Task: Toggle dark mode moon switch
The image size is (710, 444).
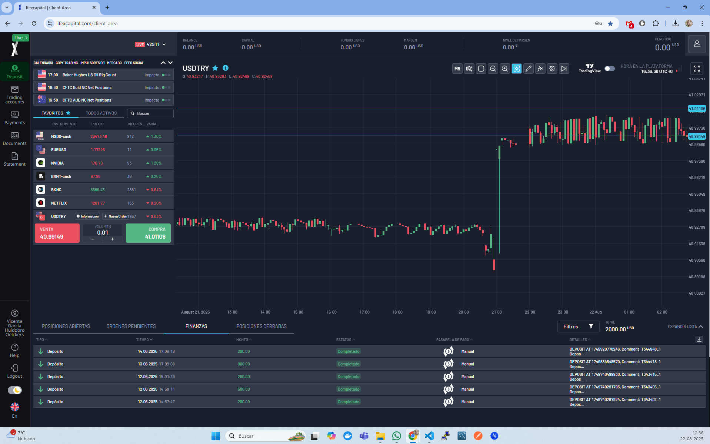Action: (15, 390)
